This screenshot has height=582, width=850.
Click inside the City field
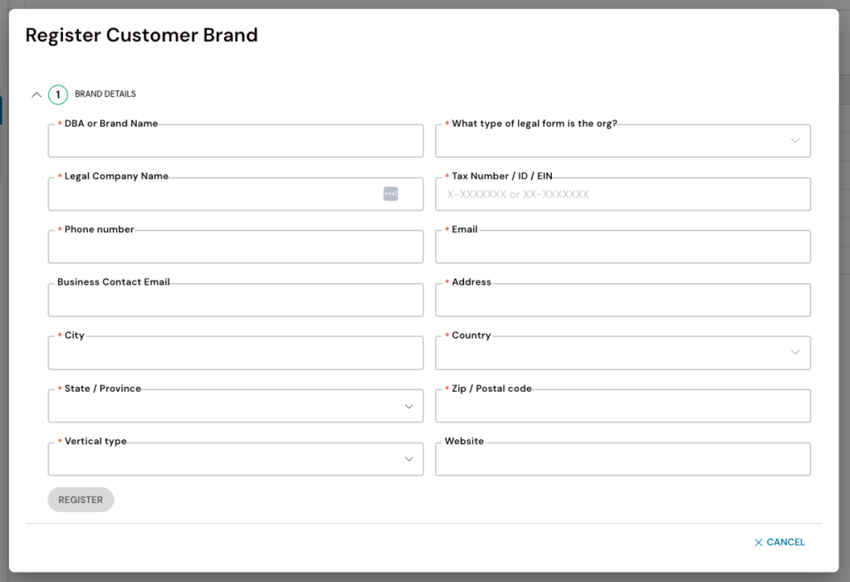[236, 354]
